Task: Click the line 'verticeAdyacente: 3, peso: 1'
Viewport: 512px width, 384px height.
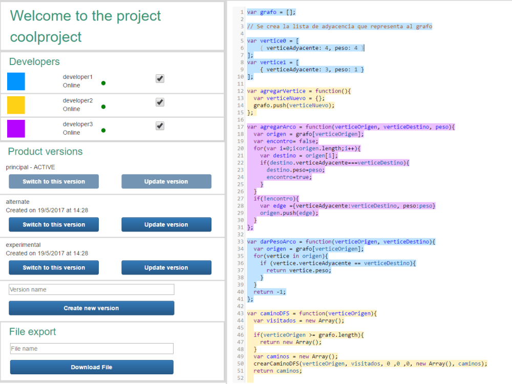Action: 312,70
